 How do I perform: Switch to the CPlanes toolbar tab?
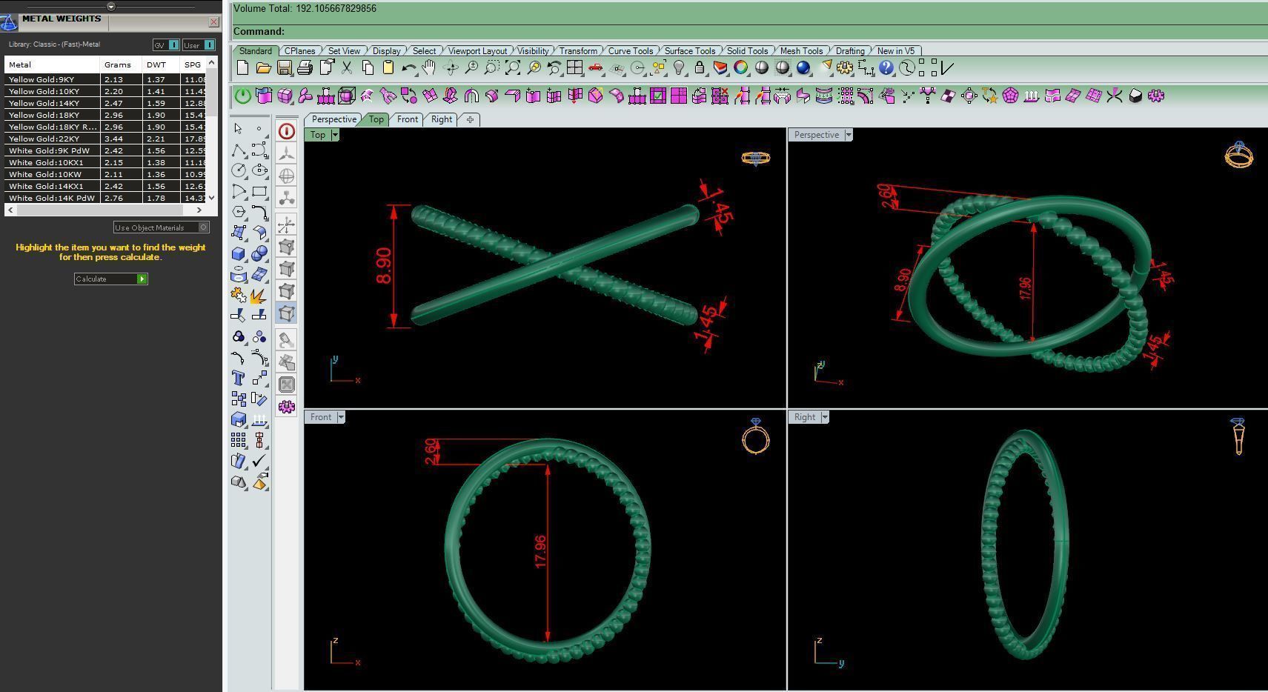pyautogui.click(x=300, y=51)
